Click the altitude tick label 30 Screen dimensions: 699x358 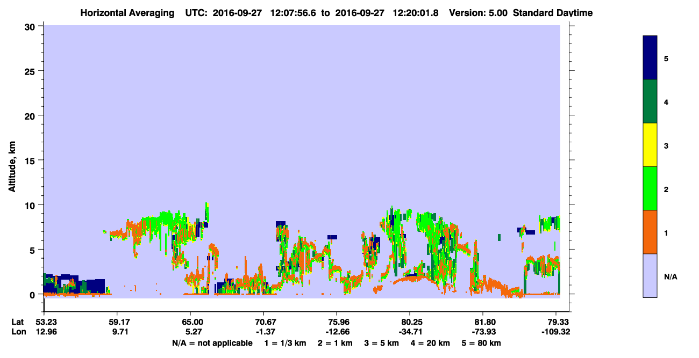click(x=31, y=26)
